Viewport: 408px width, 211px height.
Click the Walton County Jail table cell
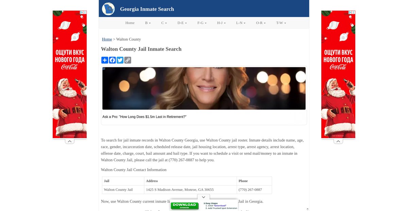coord(123,190)
